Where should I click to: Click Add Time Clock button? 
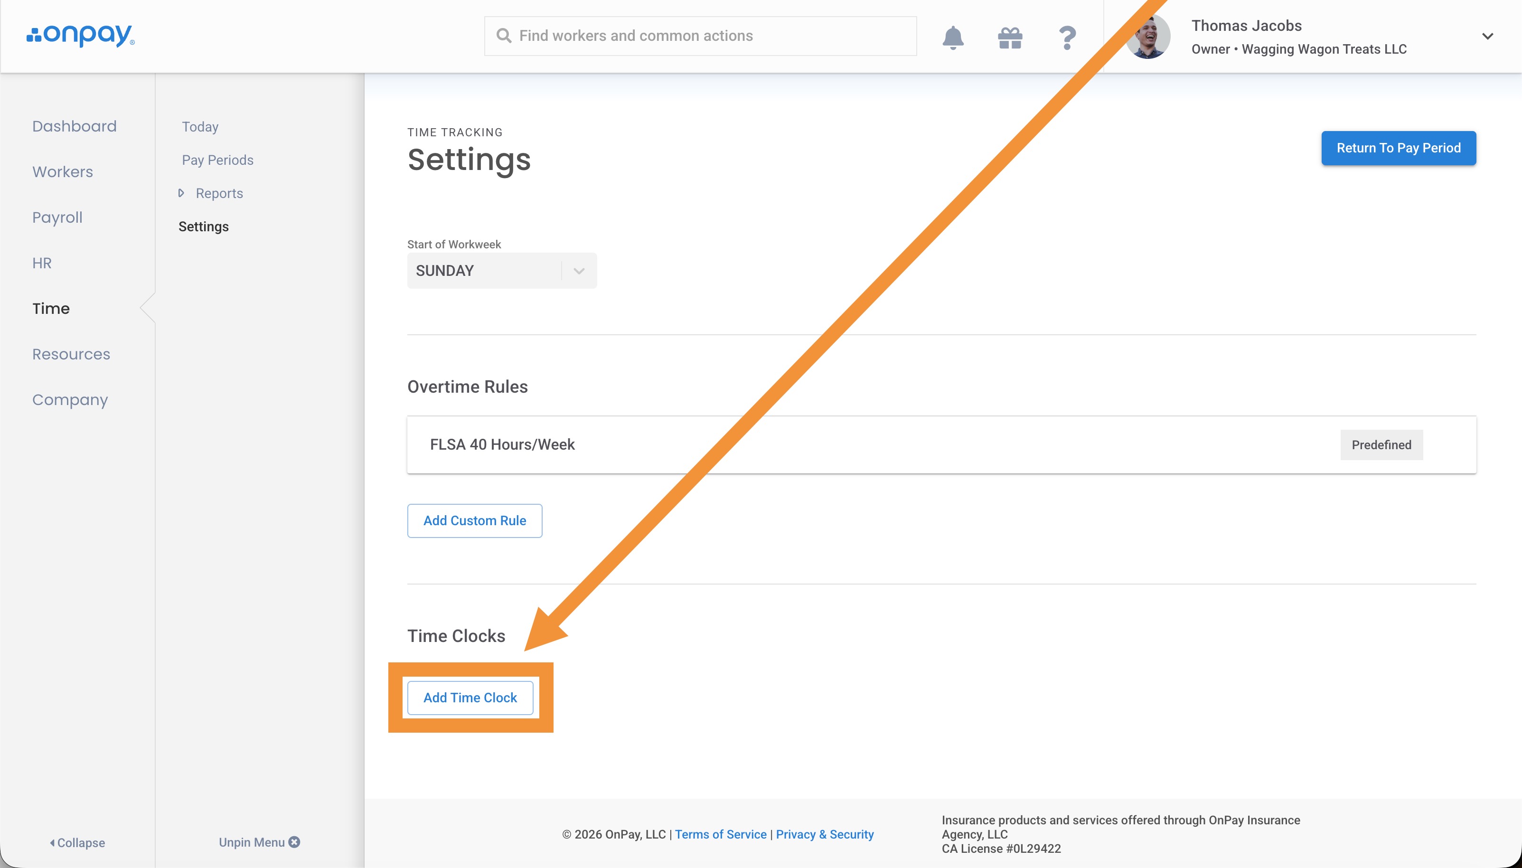(x=470, y=698)
